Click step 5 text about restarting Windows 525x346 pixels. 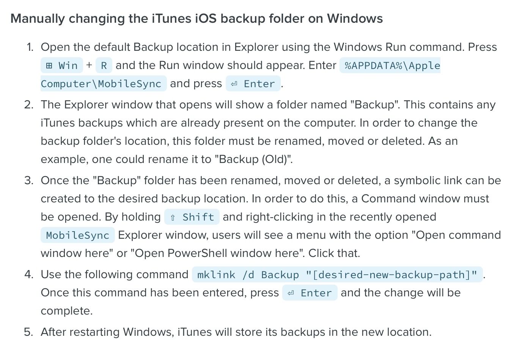tap(236, 332)
